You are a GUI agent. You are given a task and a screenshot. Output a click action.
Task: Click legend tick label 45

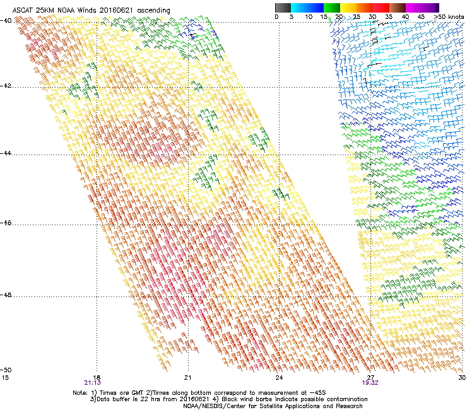click(x=421, y=17)
